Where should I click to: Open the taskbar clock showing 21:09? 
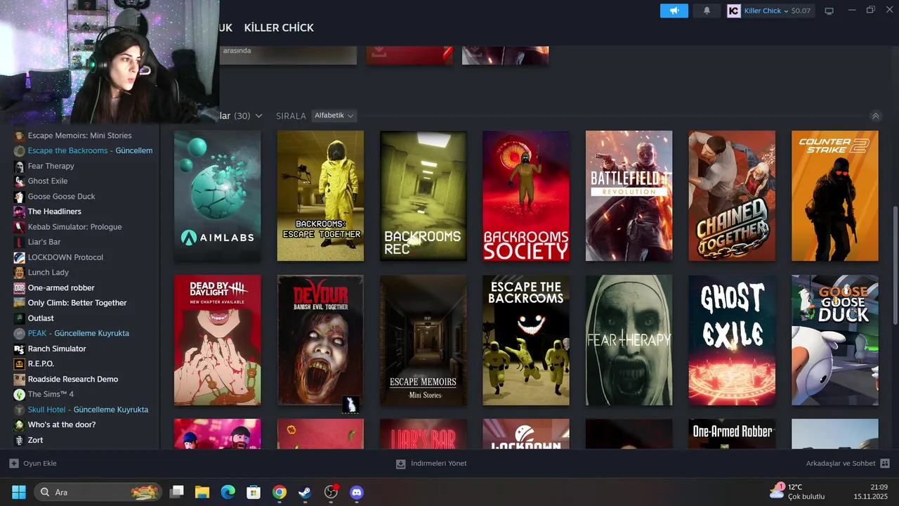pyautogui.click(x=871, y=492)
